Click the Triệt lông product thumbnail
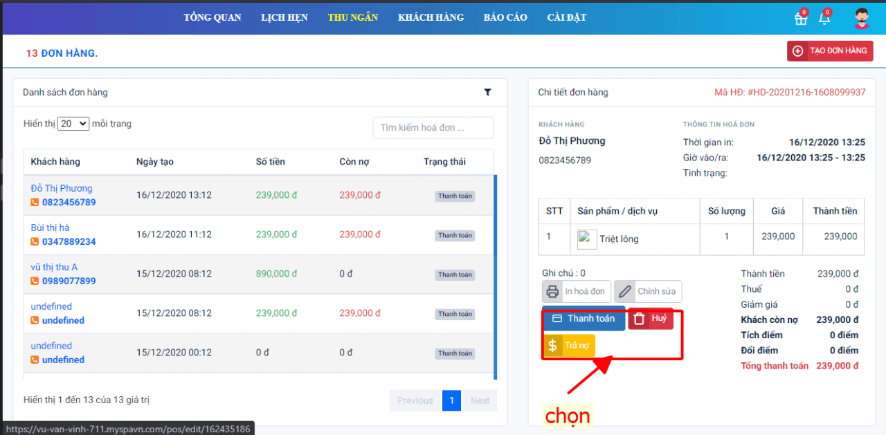Screen dimensions: 886x435 587,239
